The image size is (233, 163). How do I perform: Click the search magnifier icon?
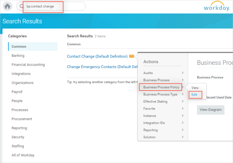[22, 6]
